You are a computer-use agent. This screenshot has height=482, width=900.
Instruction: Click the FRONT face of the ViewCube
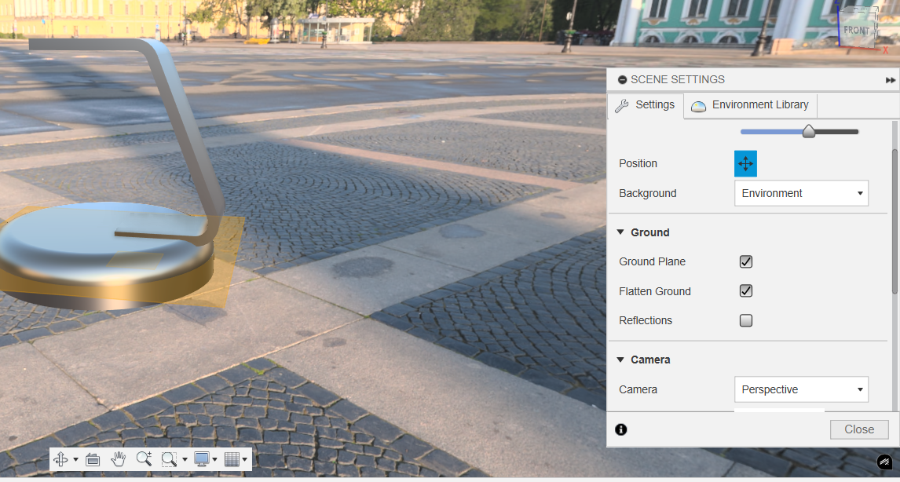click(x=856, y=30)
